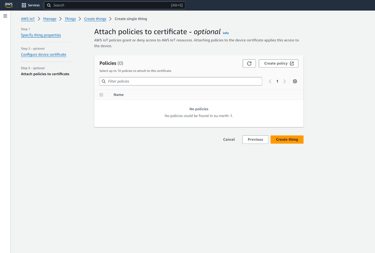Go to previous policies page
This screenshot has width=375, height=253.
(x=270, y=81)
